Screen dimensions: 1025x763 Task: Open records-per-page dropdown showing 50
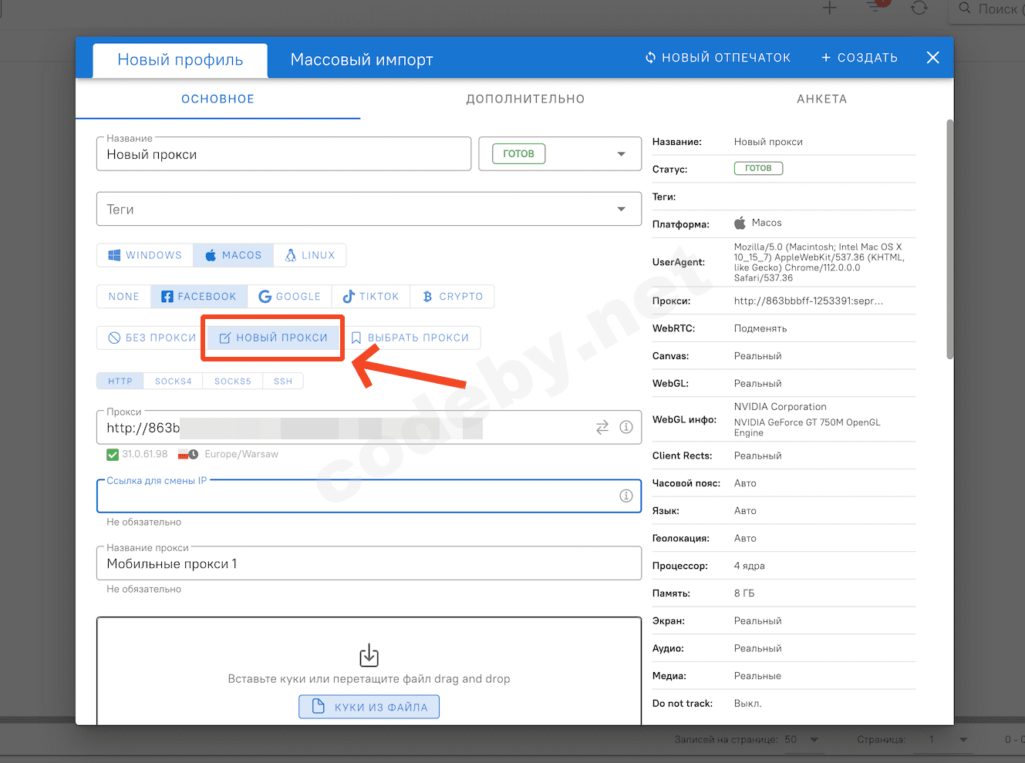coord(802,740)
